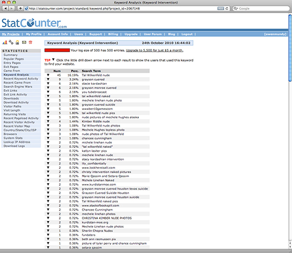
Task: Click the padlock security icon
Action: click(x=17, y=42)
